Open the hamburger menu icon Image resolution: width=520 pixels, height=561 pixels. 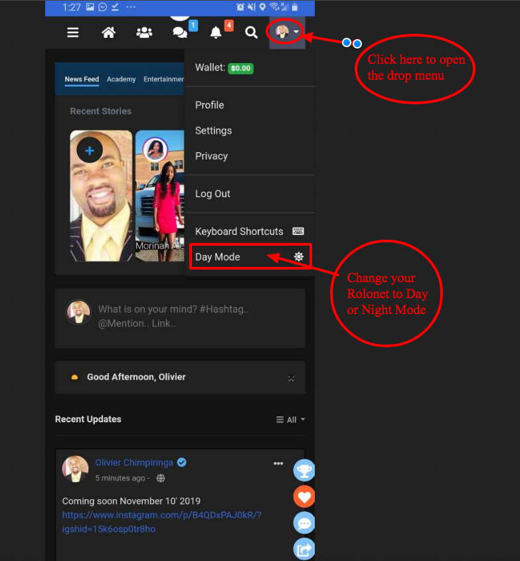pos(73,33)
